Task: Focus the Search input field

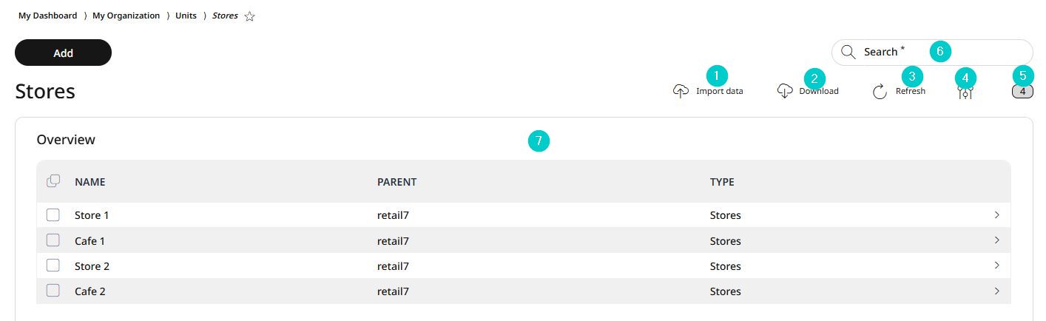Action: (932, 52)
